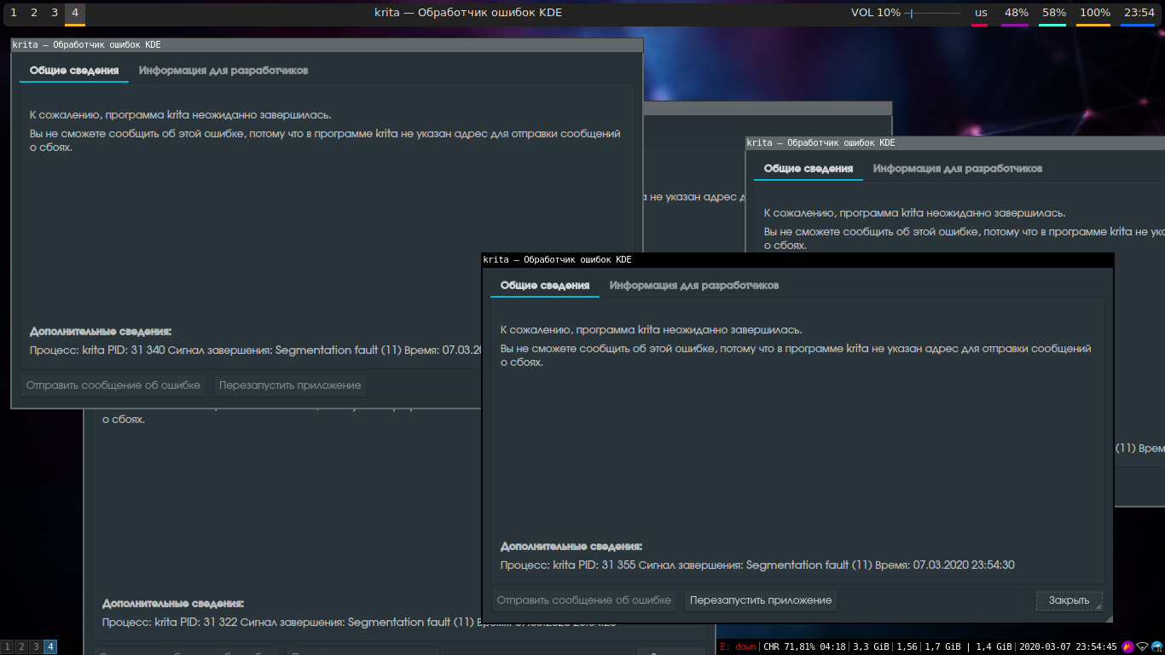Screen dimensions: 1165x655
Task: Click the top bar window title text
Action: [468, 13]
